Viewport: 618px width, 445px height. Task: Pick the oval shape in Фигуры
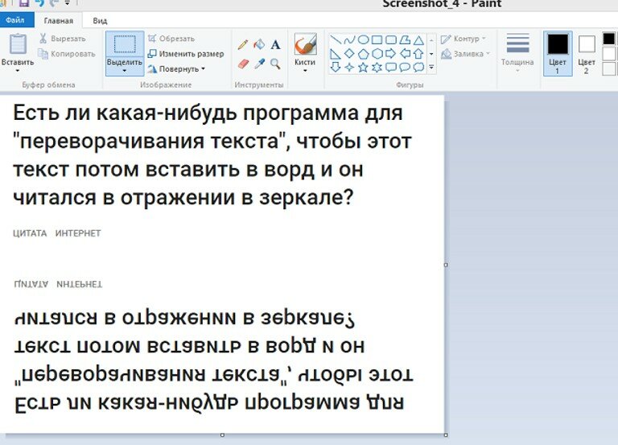pos(363,39)
